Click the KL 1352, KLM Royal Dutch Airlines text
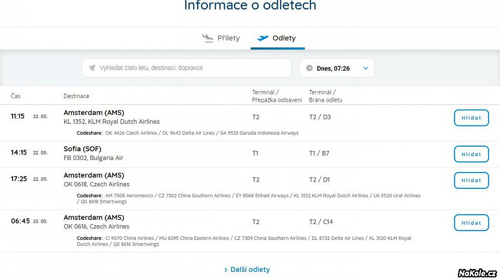Image resolution: width=500 pixels, height=280 pixels. click(x=112, y=121)
